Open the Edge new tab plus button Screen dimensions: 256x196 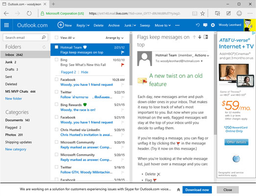[53, 4]
